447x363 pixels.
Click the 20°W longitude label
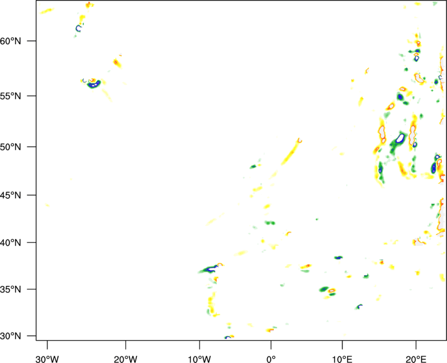[126, 359]
